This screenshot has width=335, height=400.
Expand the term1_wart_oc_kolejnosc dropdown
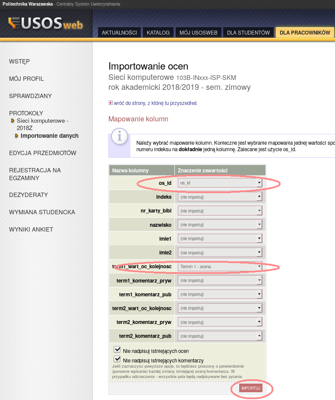coord(220,267)
